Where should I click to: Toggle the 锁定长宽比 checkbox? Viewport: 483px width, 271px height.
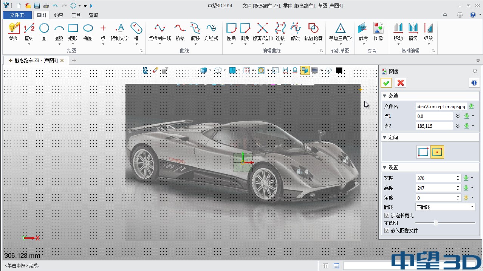[387, 215]
